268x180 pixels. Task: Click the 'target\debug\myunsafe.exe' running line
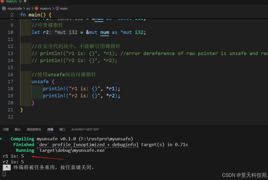(72, 151)
